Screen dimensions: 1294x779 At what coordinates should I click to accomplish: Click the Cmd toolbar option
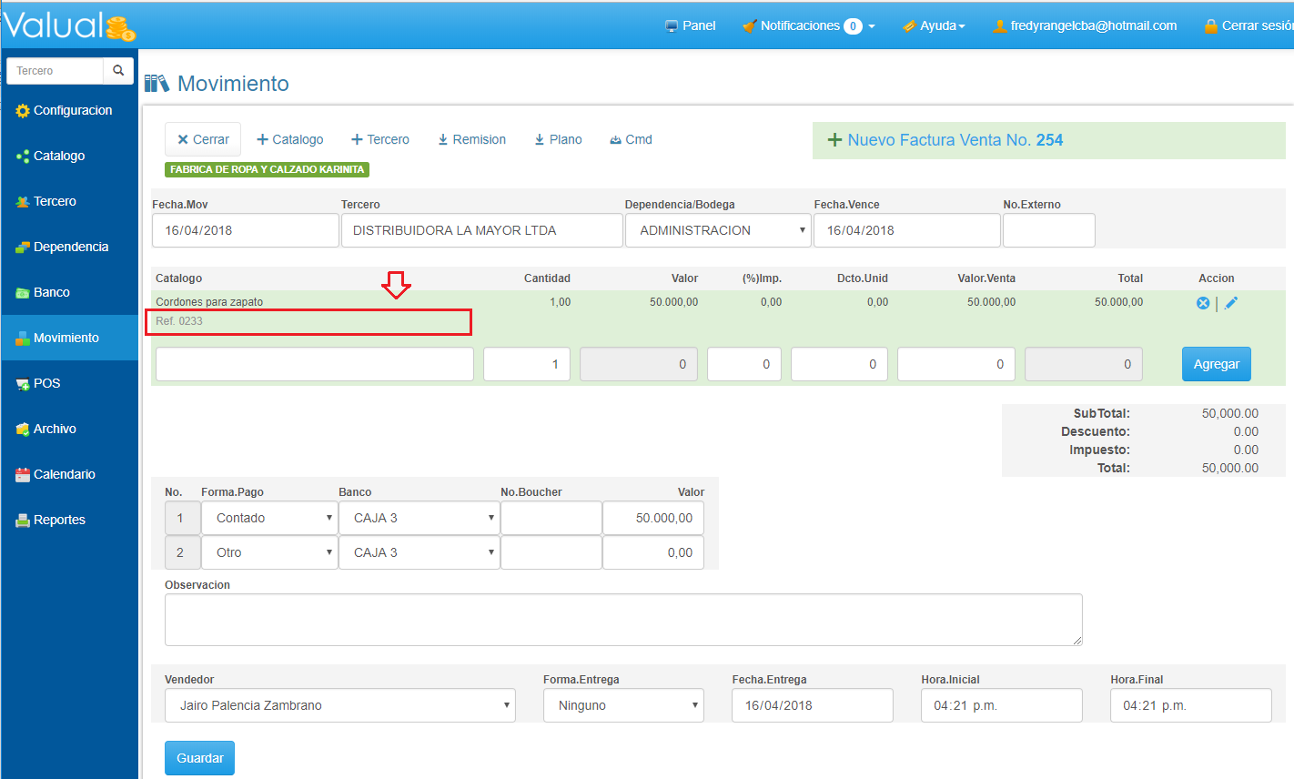(631, 139)
